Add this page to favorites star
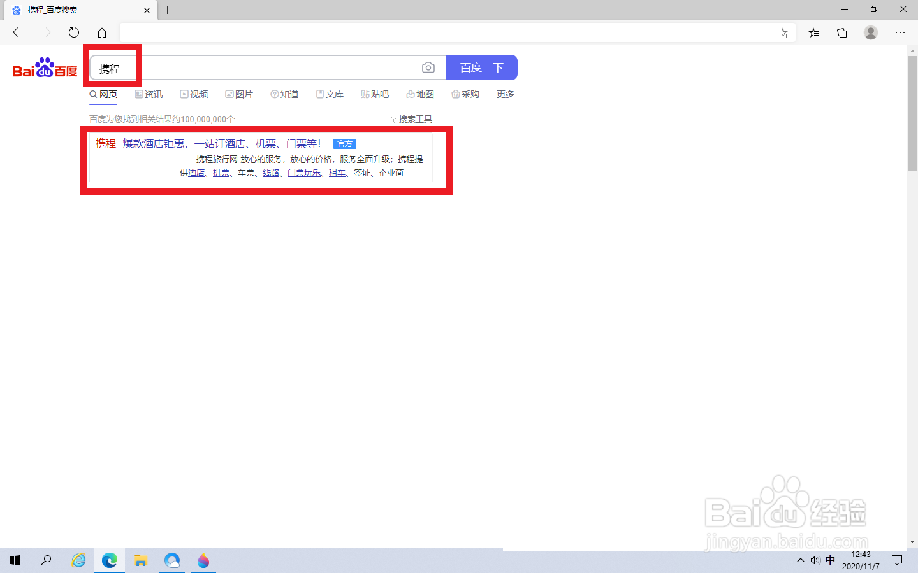The width and height of the screenshot is (918, 573). click(784, 32)
